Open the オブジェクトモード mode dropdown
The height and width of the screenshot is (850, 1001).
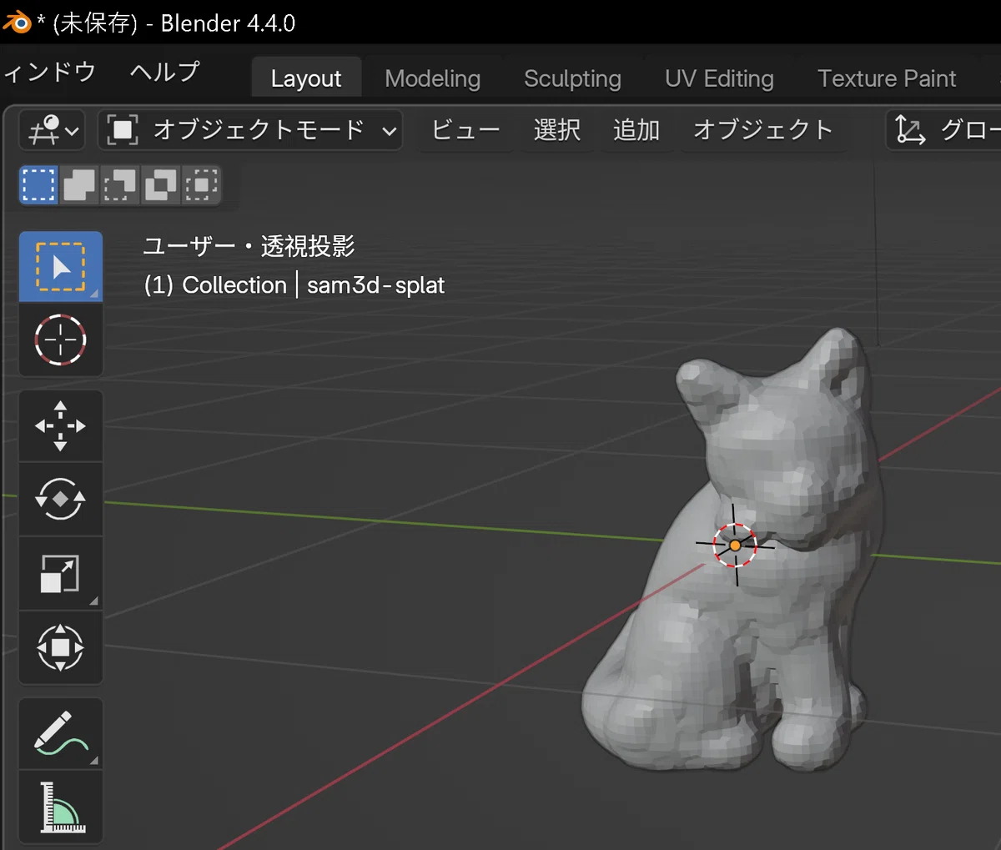(x=250, y=130)
